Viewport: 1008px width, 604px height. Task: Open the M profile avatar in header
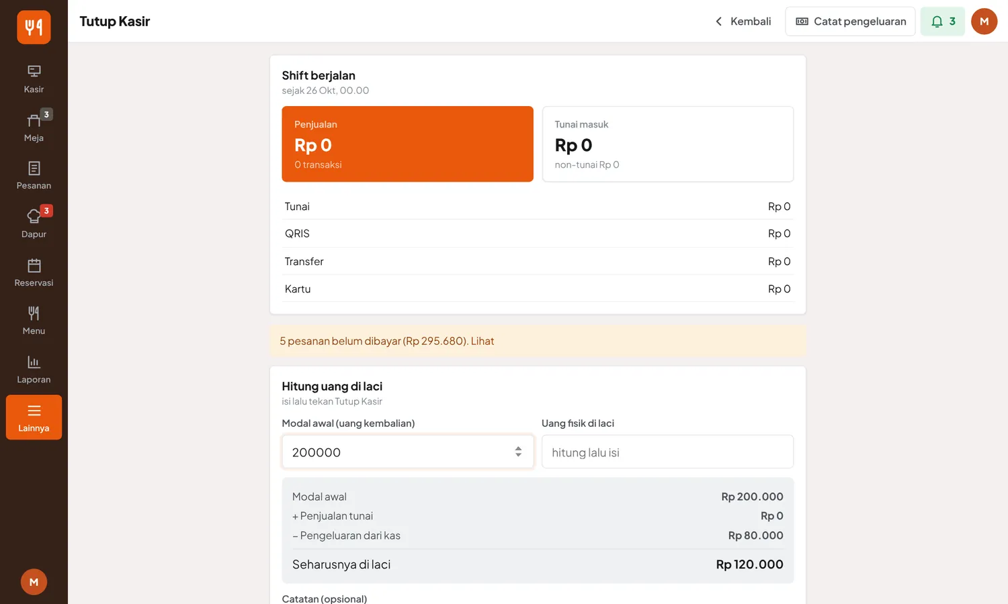tap(984, 21)
